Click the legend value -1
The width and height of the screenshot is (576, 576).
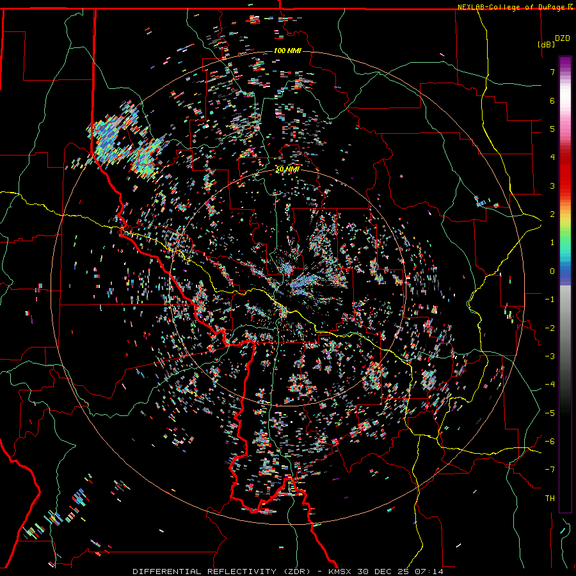(550, 300)
